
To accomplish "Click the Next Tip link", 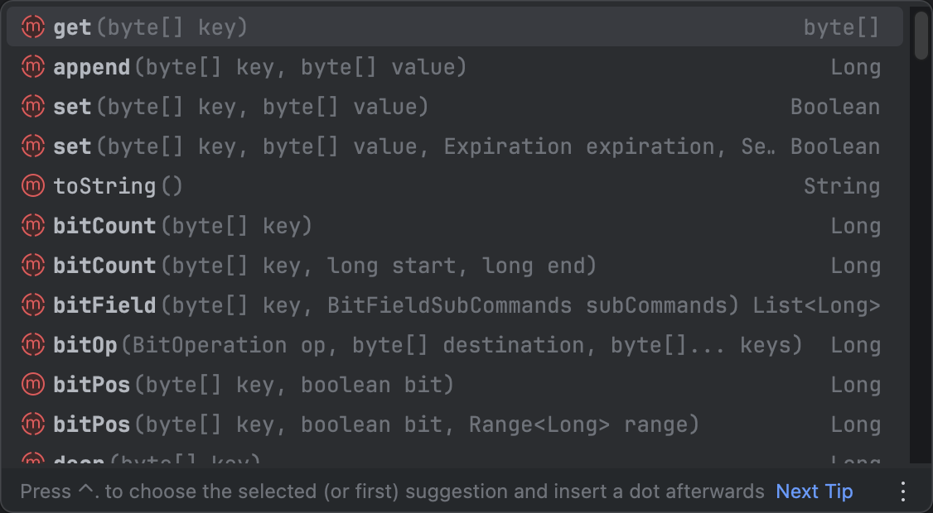I will pyautogui.click(x=814, y=491).
